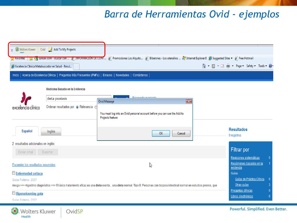Check the Enfermedad celiaca result checkbox
Image resolution: width=297 pixels, height=223 pixels.
click(13, 173)
